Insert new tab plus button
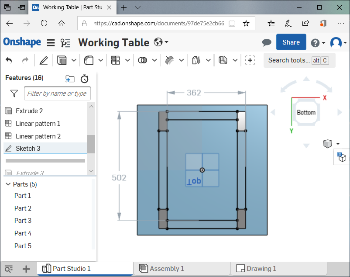 tap(26, 269)
